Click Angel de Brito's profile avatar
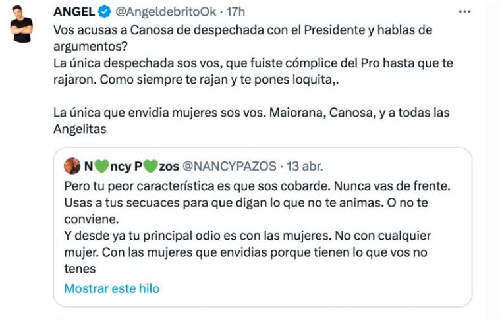 click(22, 28)
